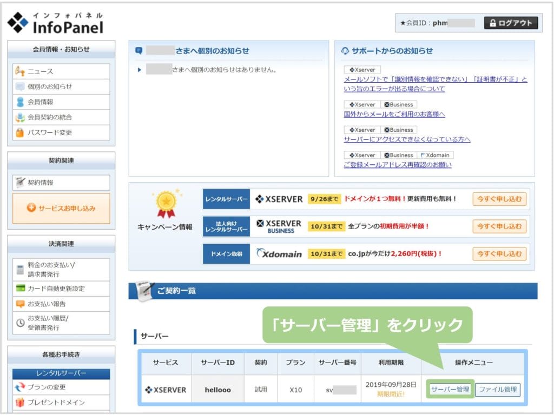Click 今すぐ申し込む for the Xdomain campaign

click(499, 253)
